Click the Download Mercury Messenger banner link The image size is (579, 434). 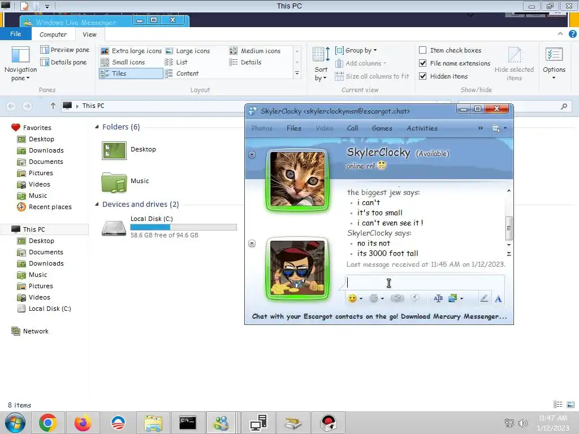click(379, 316)
